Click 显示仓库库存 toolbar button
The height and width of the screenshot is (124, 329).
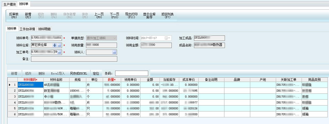tap(149, 16)
